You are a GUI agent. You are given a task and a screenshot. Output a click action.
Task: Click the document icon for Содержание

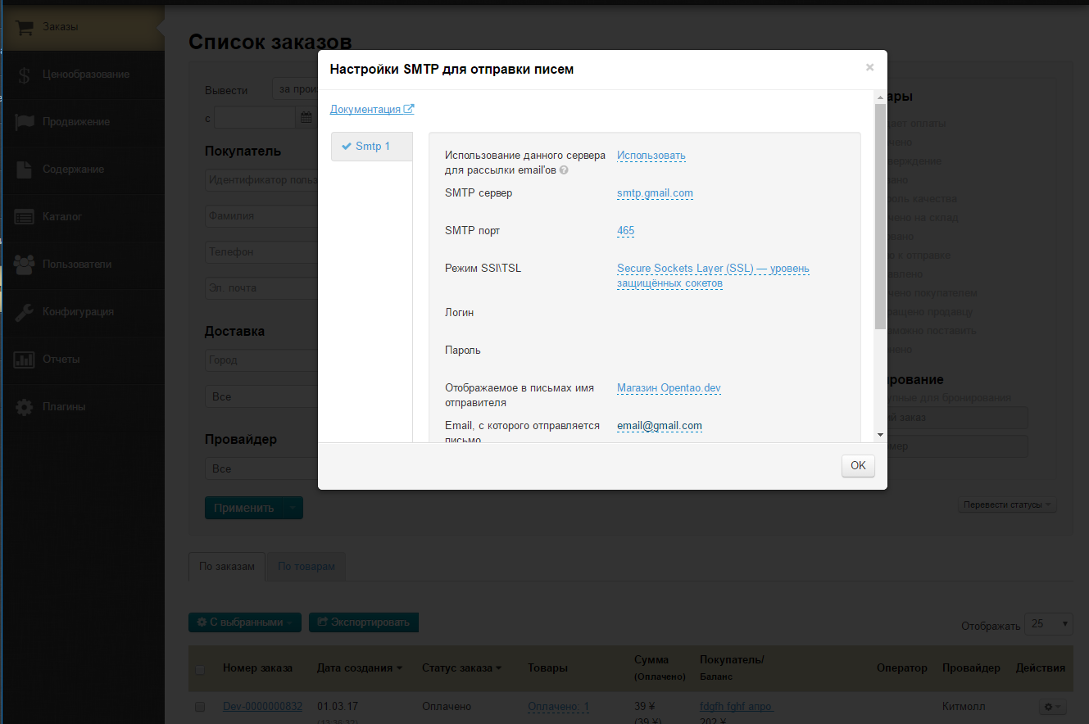[25, 170]
